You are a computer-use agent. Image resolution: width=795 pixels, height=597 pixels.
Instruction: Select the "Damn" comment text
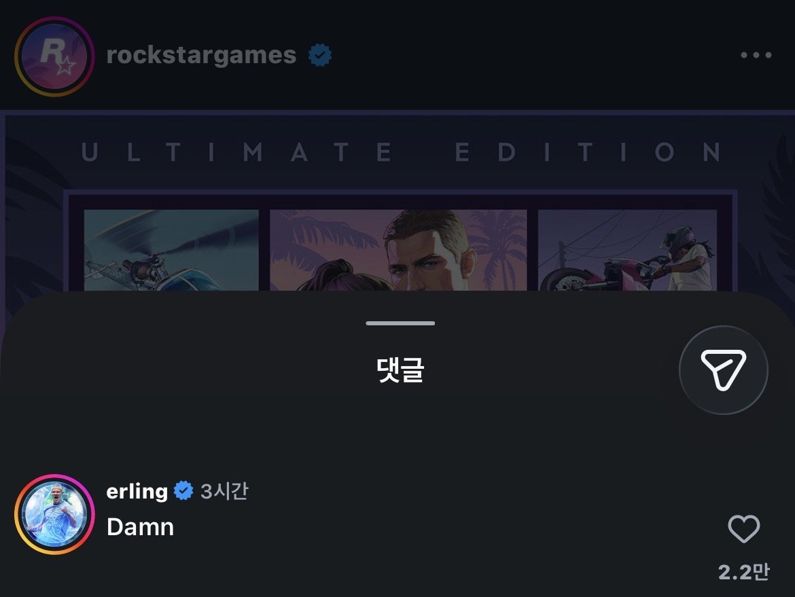(141, 527)
